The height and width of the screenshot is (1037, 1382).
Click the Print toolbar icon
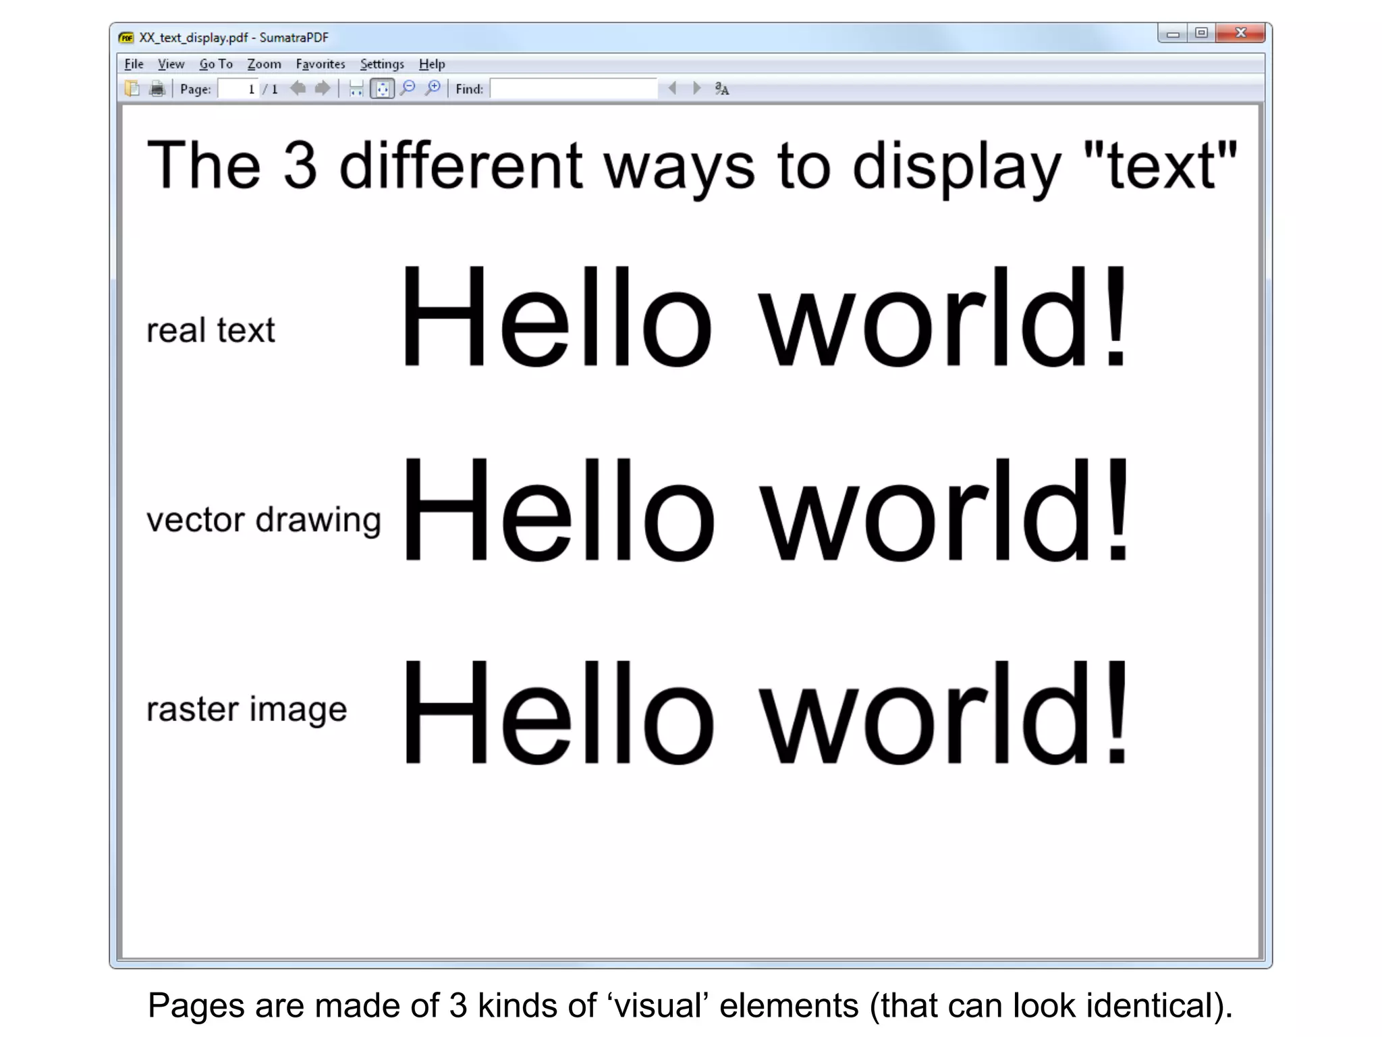157,88
